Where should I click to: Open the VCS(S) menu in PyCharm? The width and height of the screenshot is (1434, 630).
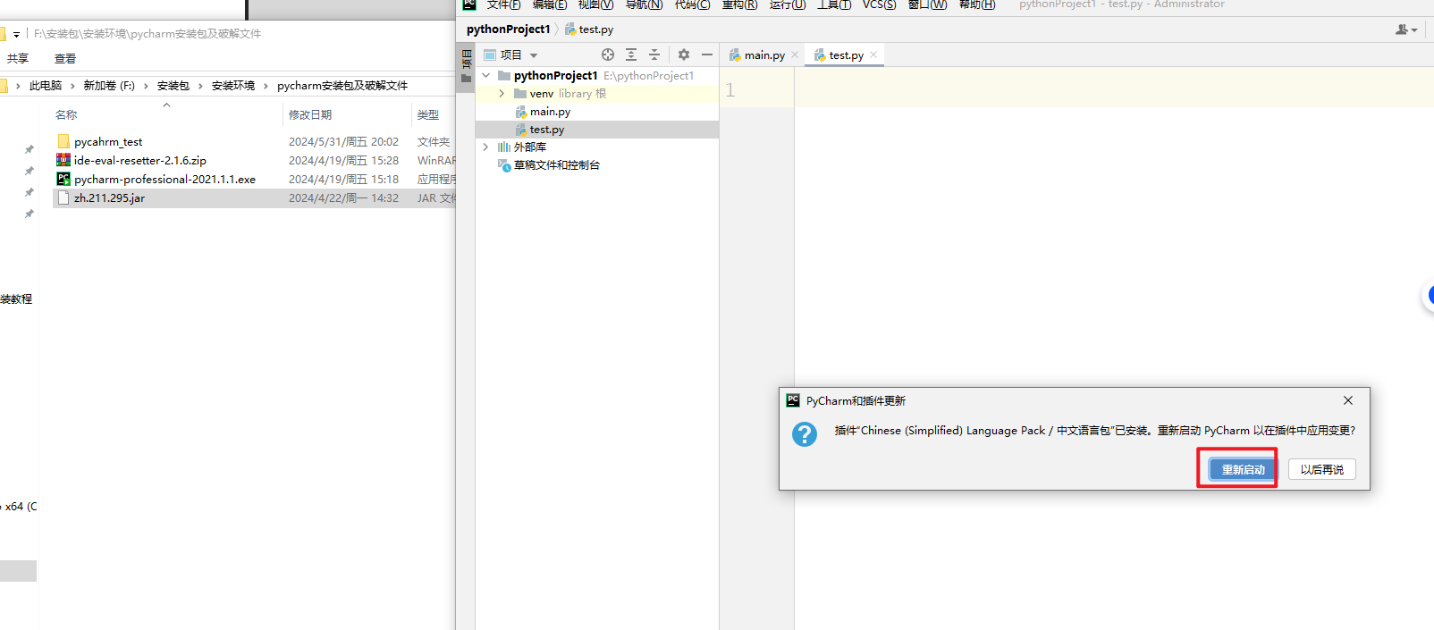pyautogui.click(x=880, y=4)
